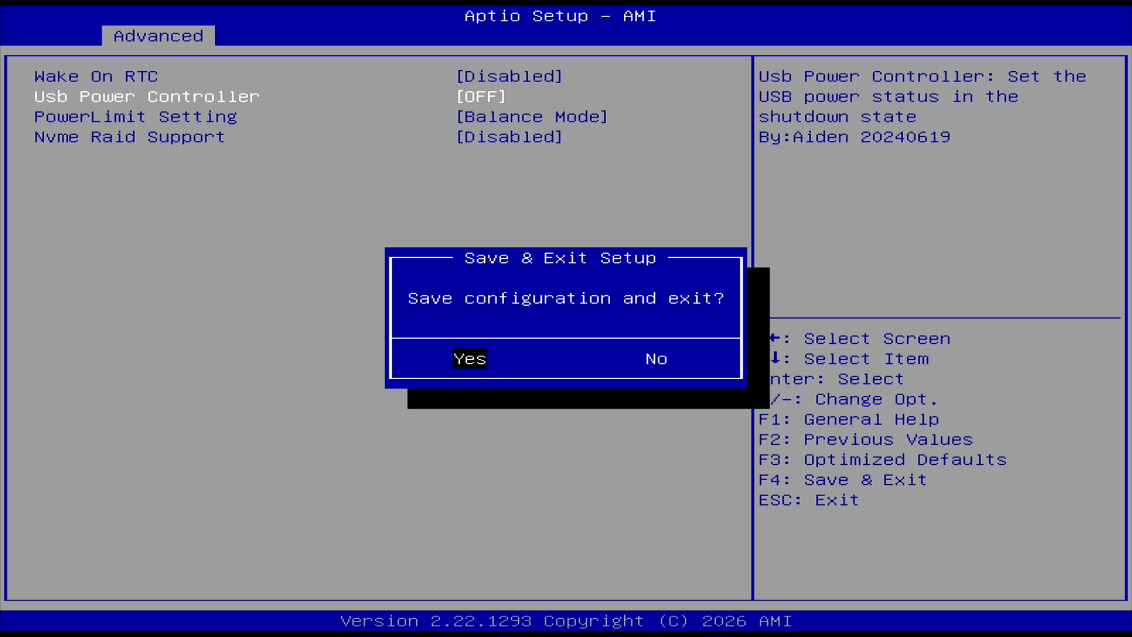Click the 'By:Aiden 20240619' help text
This screenshot has height=637, width=1132.
click(854, 137)
